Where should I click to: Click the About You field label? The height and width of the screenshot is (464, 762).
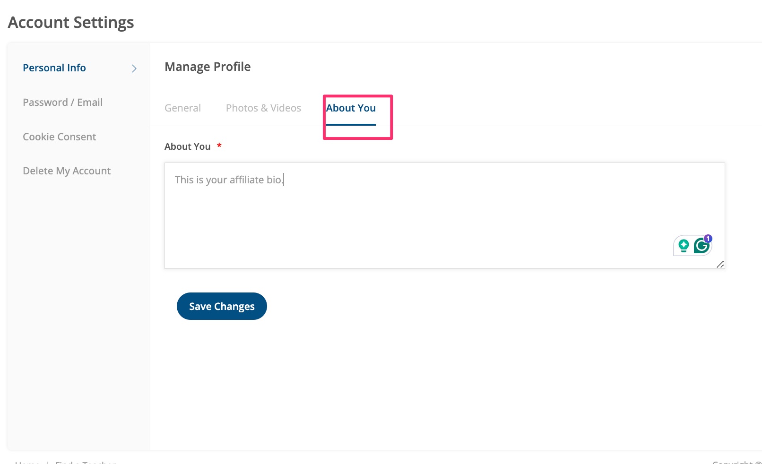pyautogui.click(x=188, y=147)
